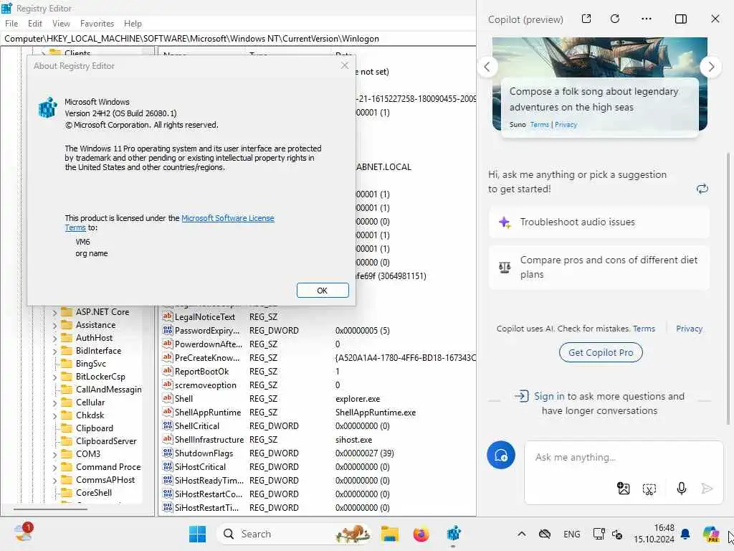Select the SiHostRestartCo... value name
This screenshot has width=734, height=551.
pyautogui.click(x=209, y=494)
